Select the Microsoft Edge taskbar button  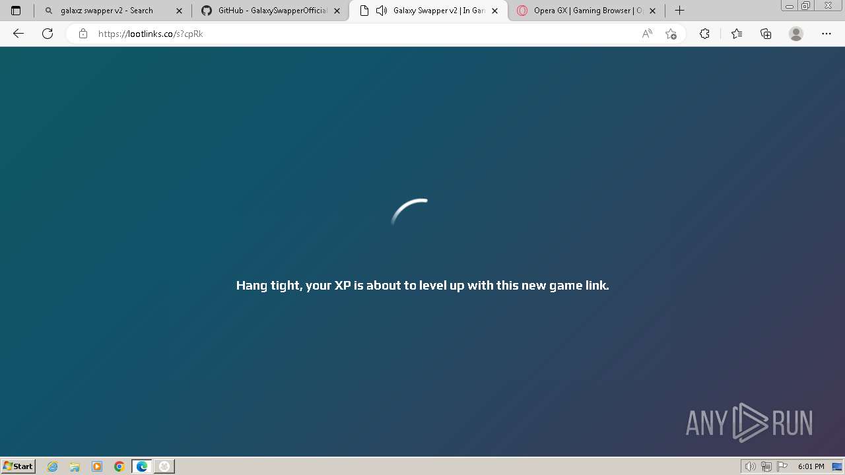142,466
